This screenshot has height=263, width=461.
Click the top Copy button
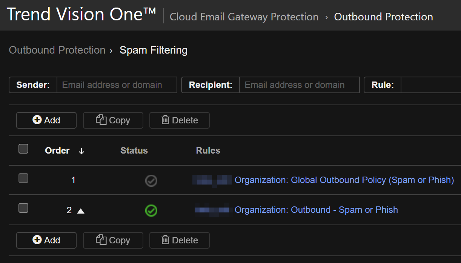coord(113,120)
